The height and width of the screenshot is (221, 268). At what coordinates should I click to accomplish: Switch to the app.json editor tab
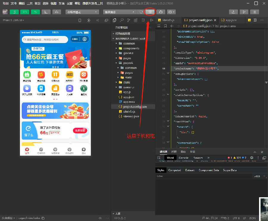(x=229, y=20)
